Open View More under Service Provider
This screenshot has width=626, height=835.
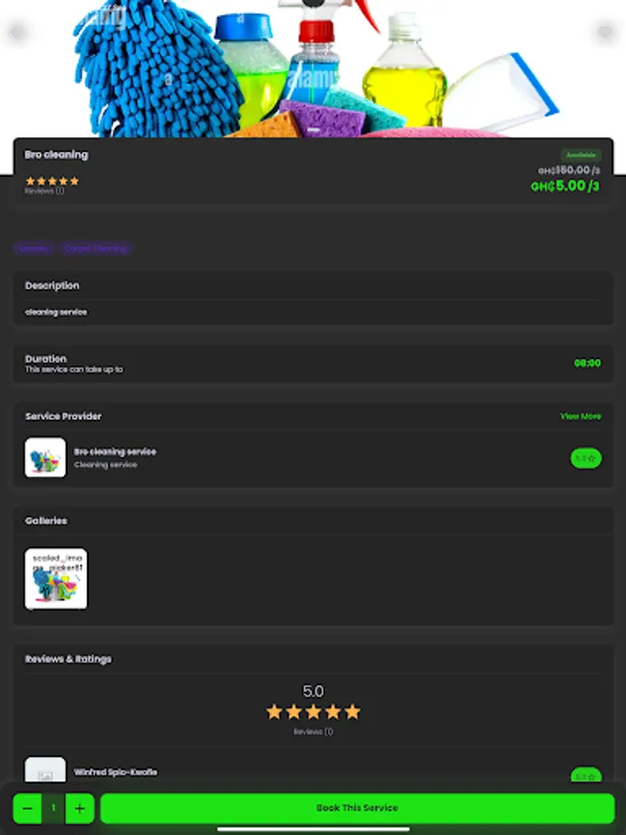(581, 416)
